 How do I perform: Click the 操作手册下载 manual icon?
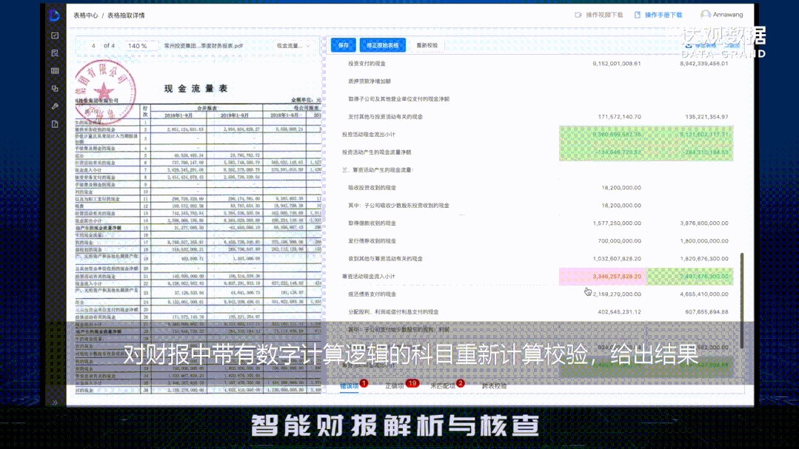tap(638, 16)
